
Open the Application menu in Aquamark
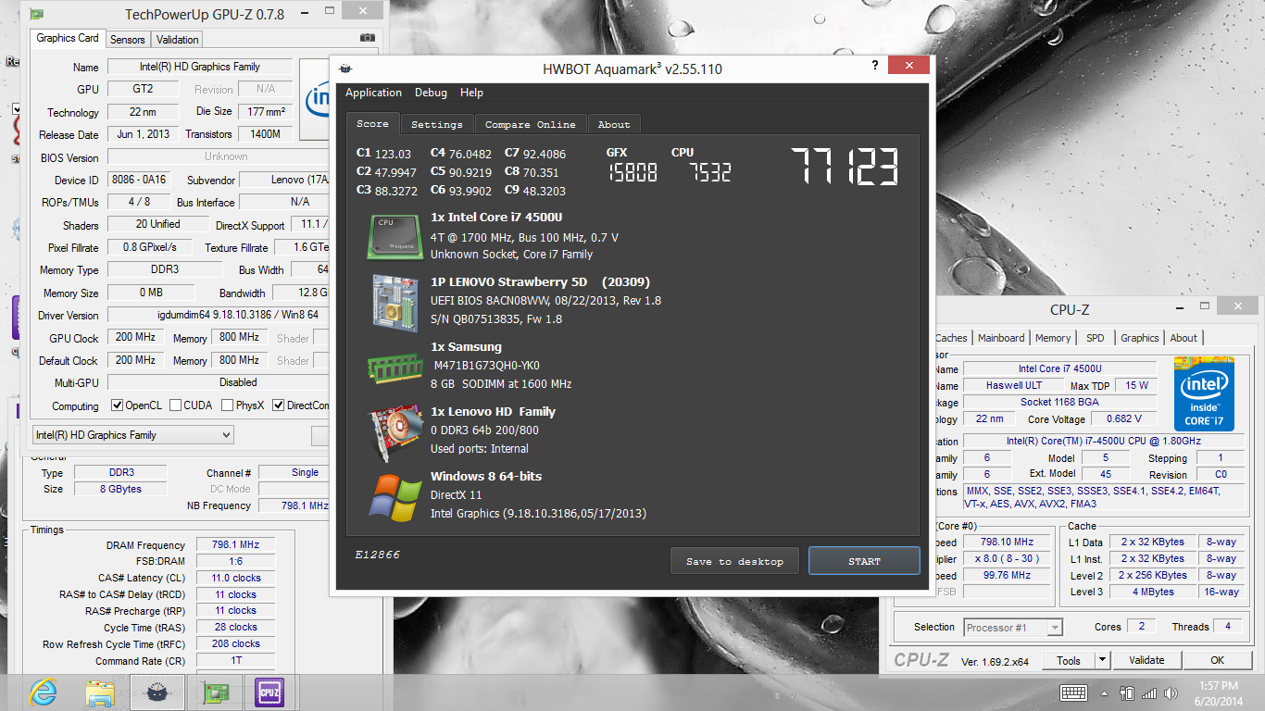coord(373,93)
